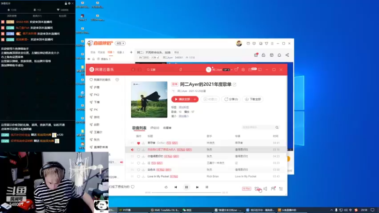Open artist Rich Brian link

coord(213,177)
